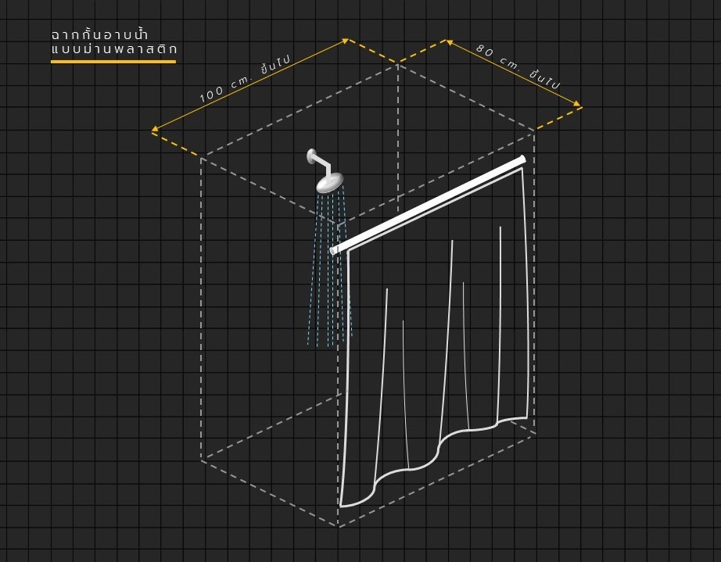
Task: Click the "80 cm. ขึ้นไป" dimension label
Action: 518,66
